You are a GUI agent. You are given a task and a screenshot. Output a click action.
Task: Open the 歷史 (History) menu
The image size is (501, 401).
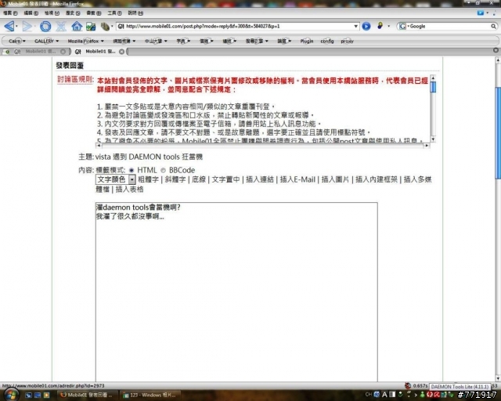73,13
